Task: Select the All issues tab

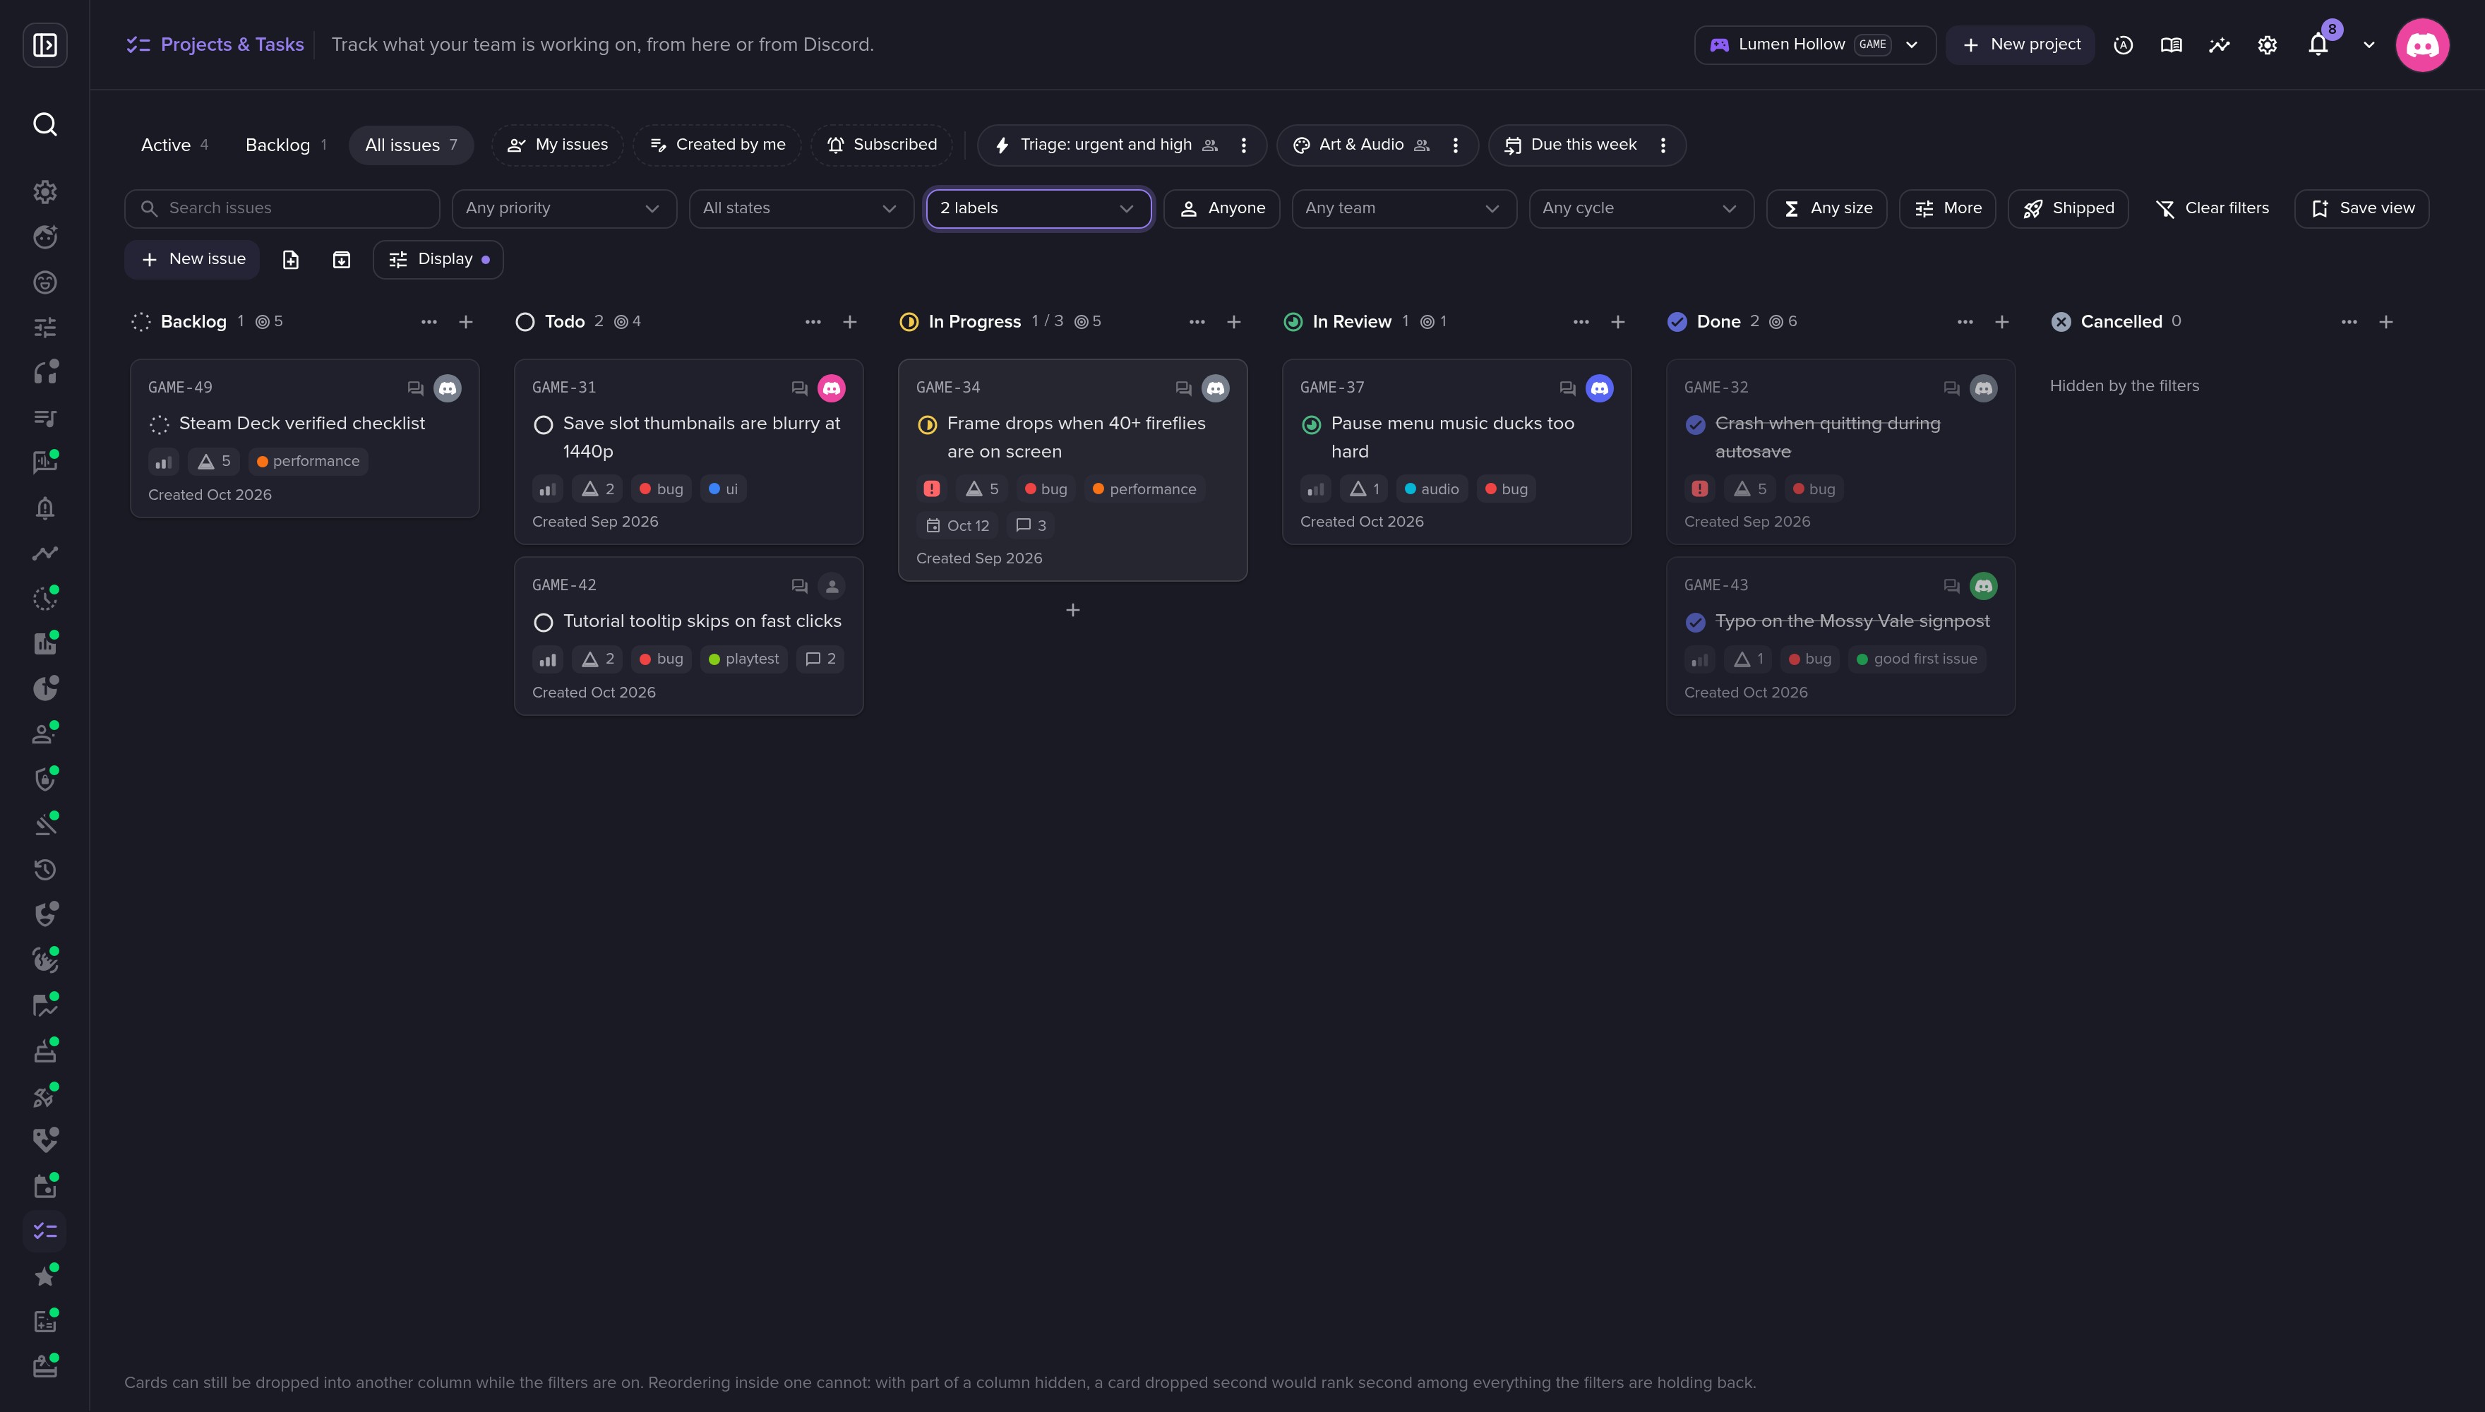Action: 411,145
